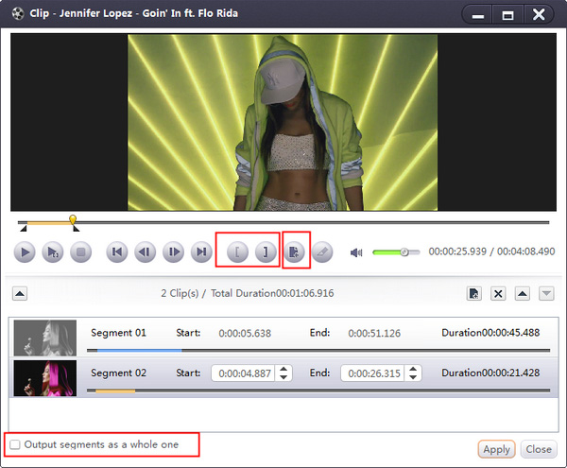567x468 pixels.
Task: Click the Play button
Action: pyautogui.click(x=26, y=252)
